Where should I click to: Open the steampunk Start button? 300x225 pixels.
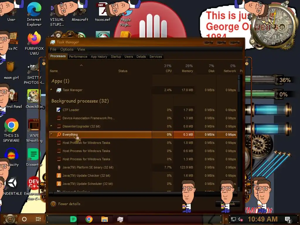tap(10, 219)
